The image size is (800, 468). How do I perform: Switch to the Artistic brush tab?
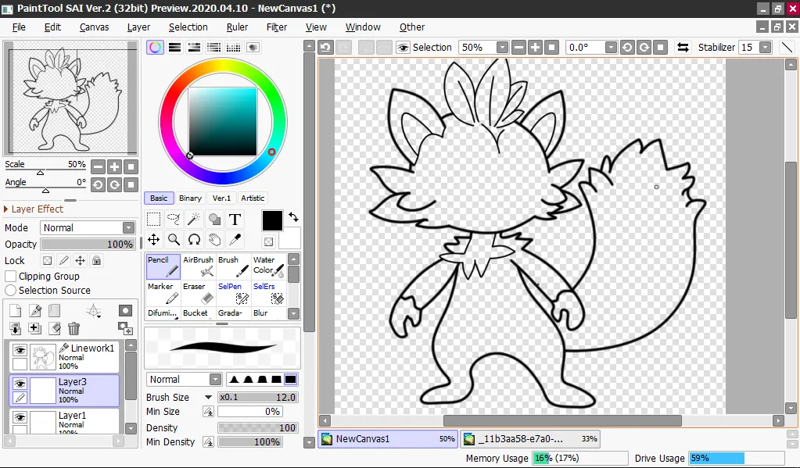[x=253, y=198]
